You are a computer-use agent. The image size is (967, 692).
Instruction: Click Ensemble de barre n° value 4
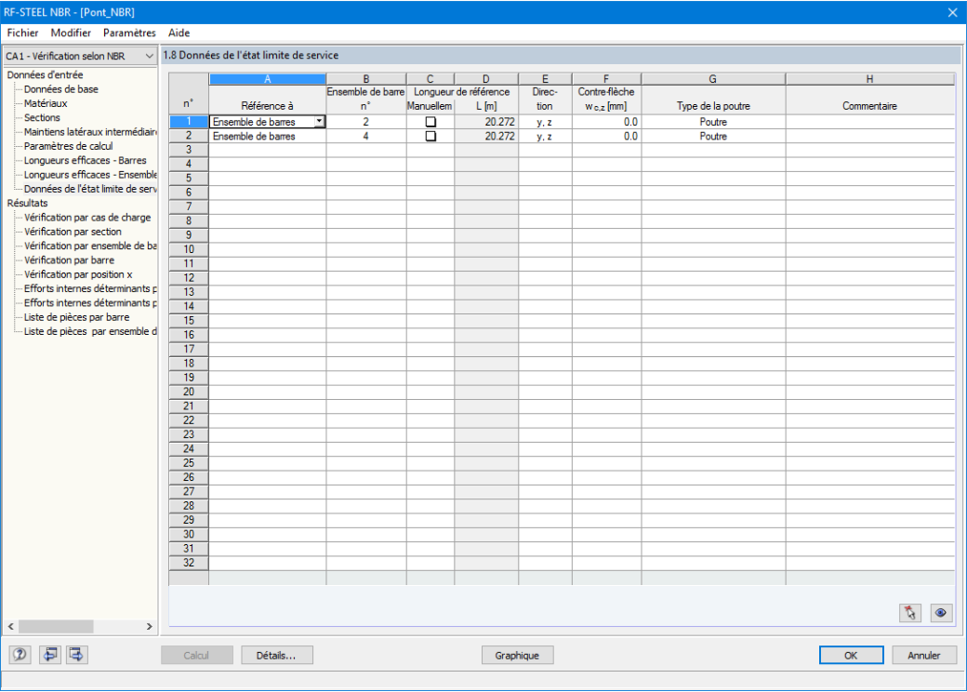click(x=365, y=137)
